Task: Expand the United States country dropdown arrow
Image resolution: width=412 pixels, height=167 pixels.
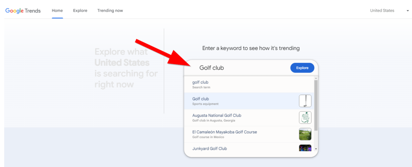Action: (x=408, y=11)
